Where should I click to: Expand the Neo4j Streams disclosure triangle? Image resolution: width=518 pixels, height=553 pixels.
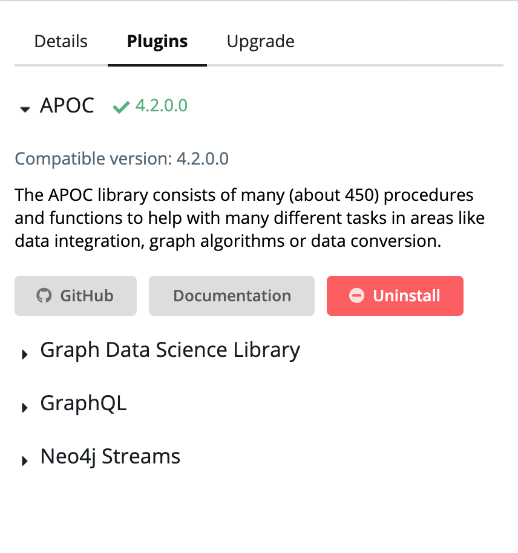pos(24,460)
